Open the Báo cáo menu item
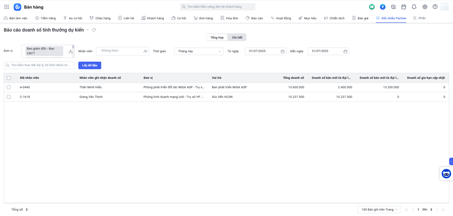 [x=254, y=18]
